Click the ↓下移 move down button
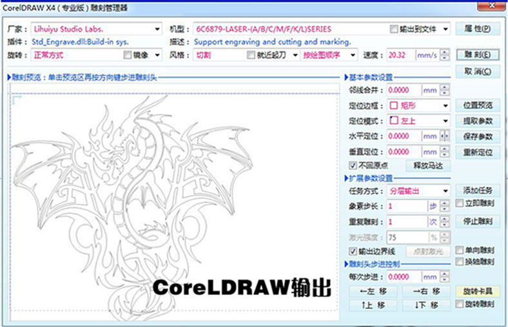Image resolution: width=508 pixels, height=327 pixels. (426, 304)
